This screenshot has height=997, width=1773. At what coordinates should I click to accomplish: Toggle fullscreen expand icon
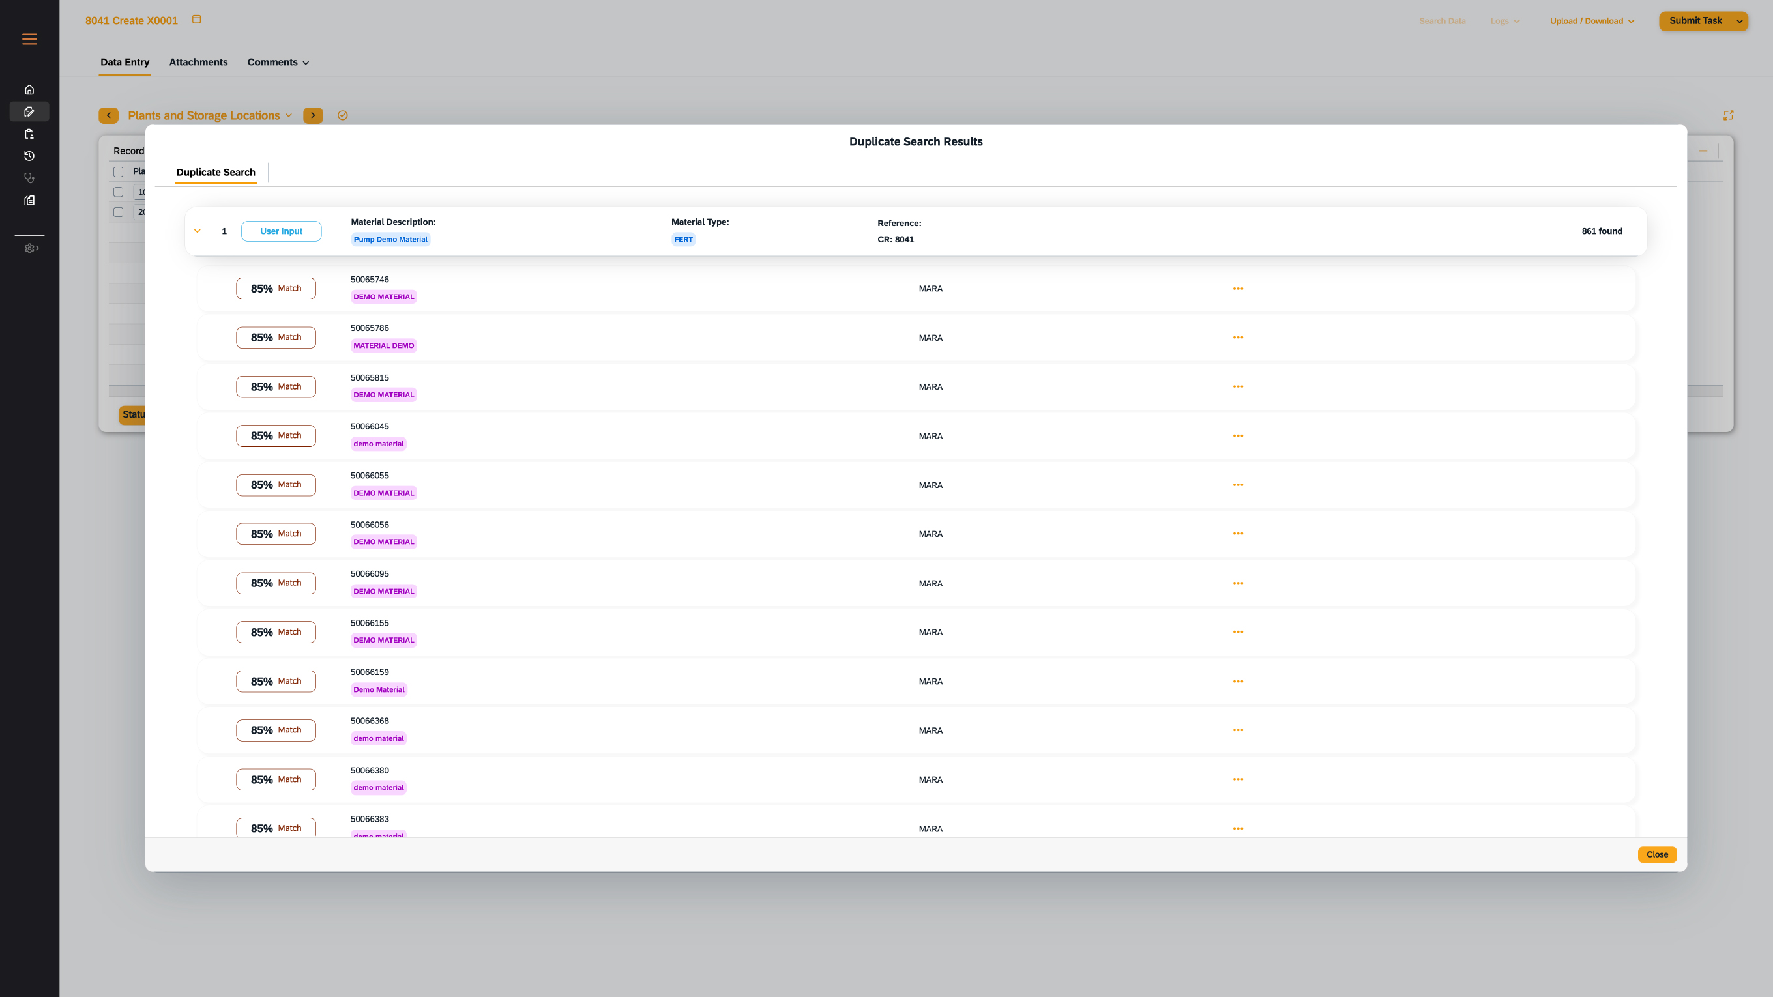tap(1728, 115)
